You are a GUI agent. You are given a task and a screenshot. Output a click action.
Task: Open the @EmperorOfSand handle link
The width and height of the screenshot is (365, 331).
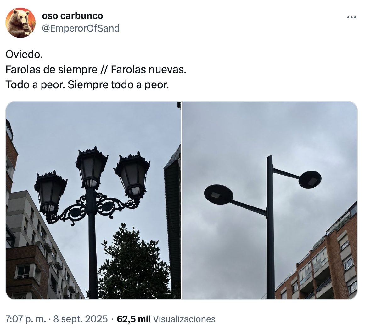(81, 28)
